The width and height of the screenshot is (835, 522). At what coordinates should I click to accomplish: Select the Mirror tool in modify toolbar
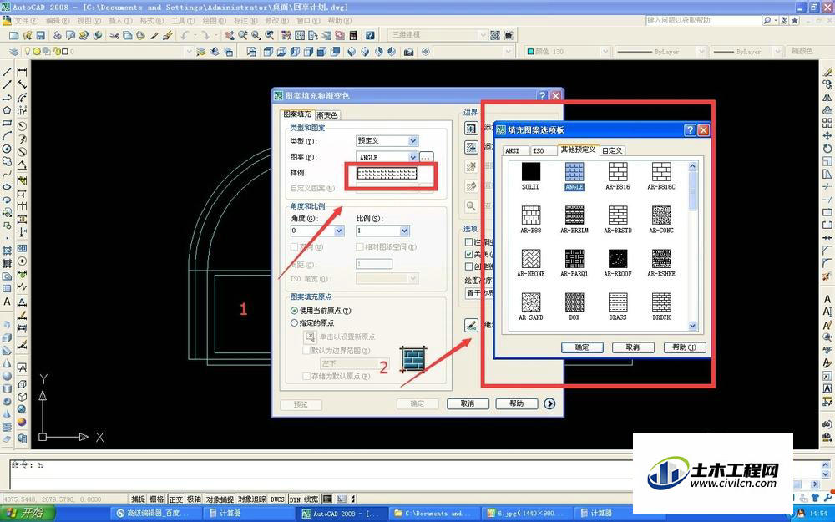(x=827, y=98)
